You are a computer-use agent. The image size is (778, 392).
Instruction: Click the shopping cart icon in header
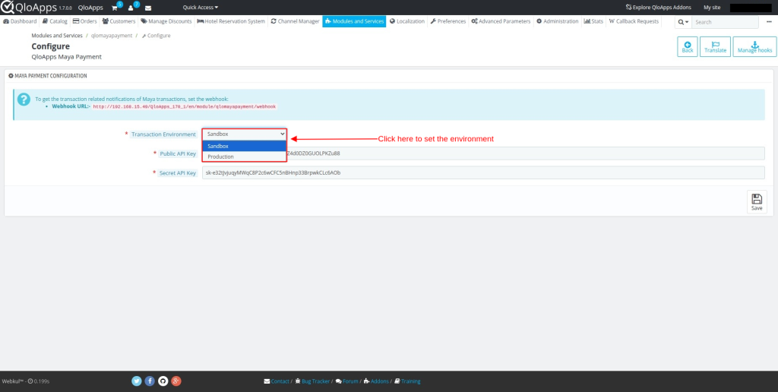115,8
